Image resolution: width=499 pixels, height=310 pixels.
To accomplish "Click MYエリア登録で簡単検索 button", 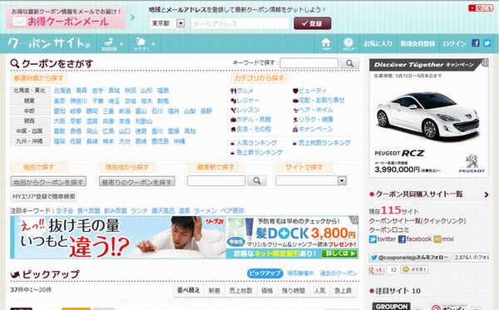I will coord(43,196).
